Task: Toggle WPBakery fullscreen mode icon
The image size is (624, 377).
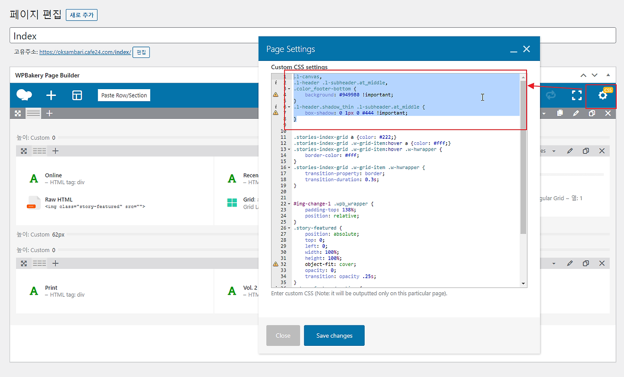Action: pos(577,95)
